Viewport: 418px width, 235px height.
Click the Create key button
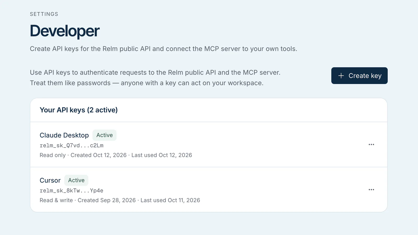[x=359, y=76]
